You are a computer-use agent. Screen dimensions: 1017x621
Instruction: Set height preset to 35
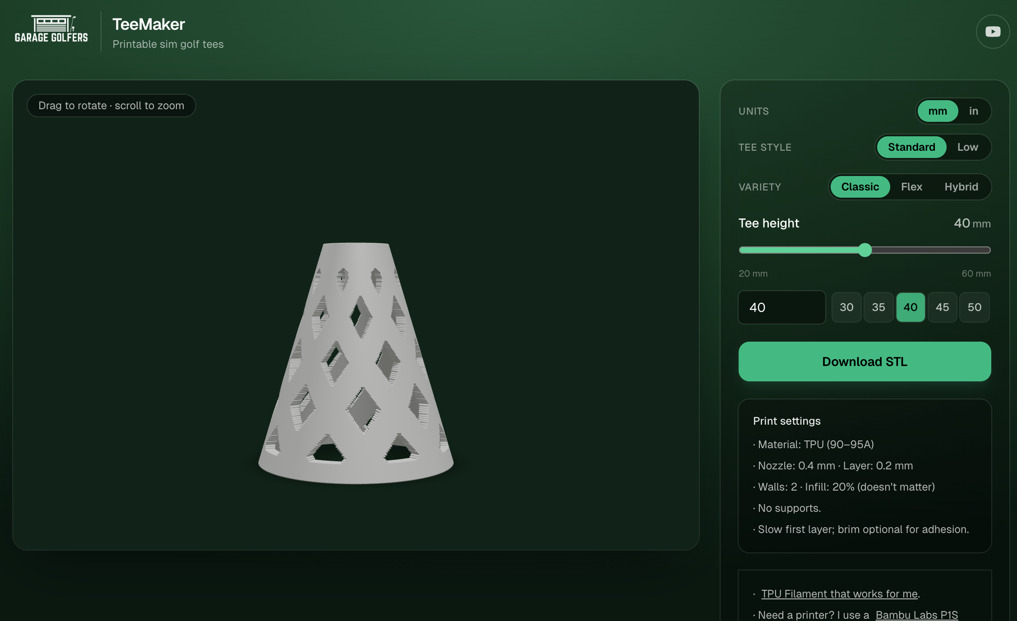(x=878, y=307)
